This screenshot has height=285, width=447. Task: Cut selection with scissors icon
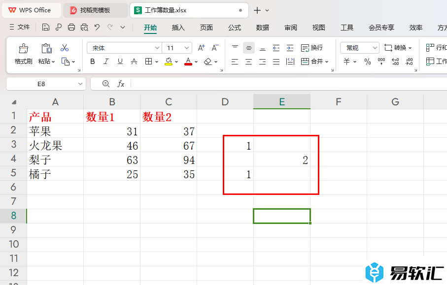pyautogui.click(x=65, y=48)
